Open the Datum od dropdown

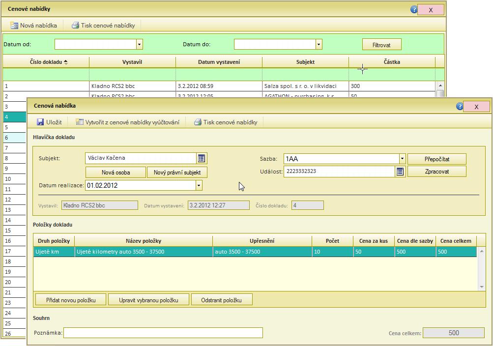point(139,44)
